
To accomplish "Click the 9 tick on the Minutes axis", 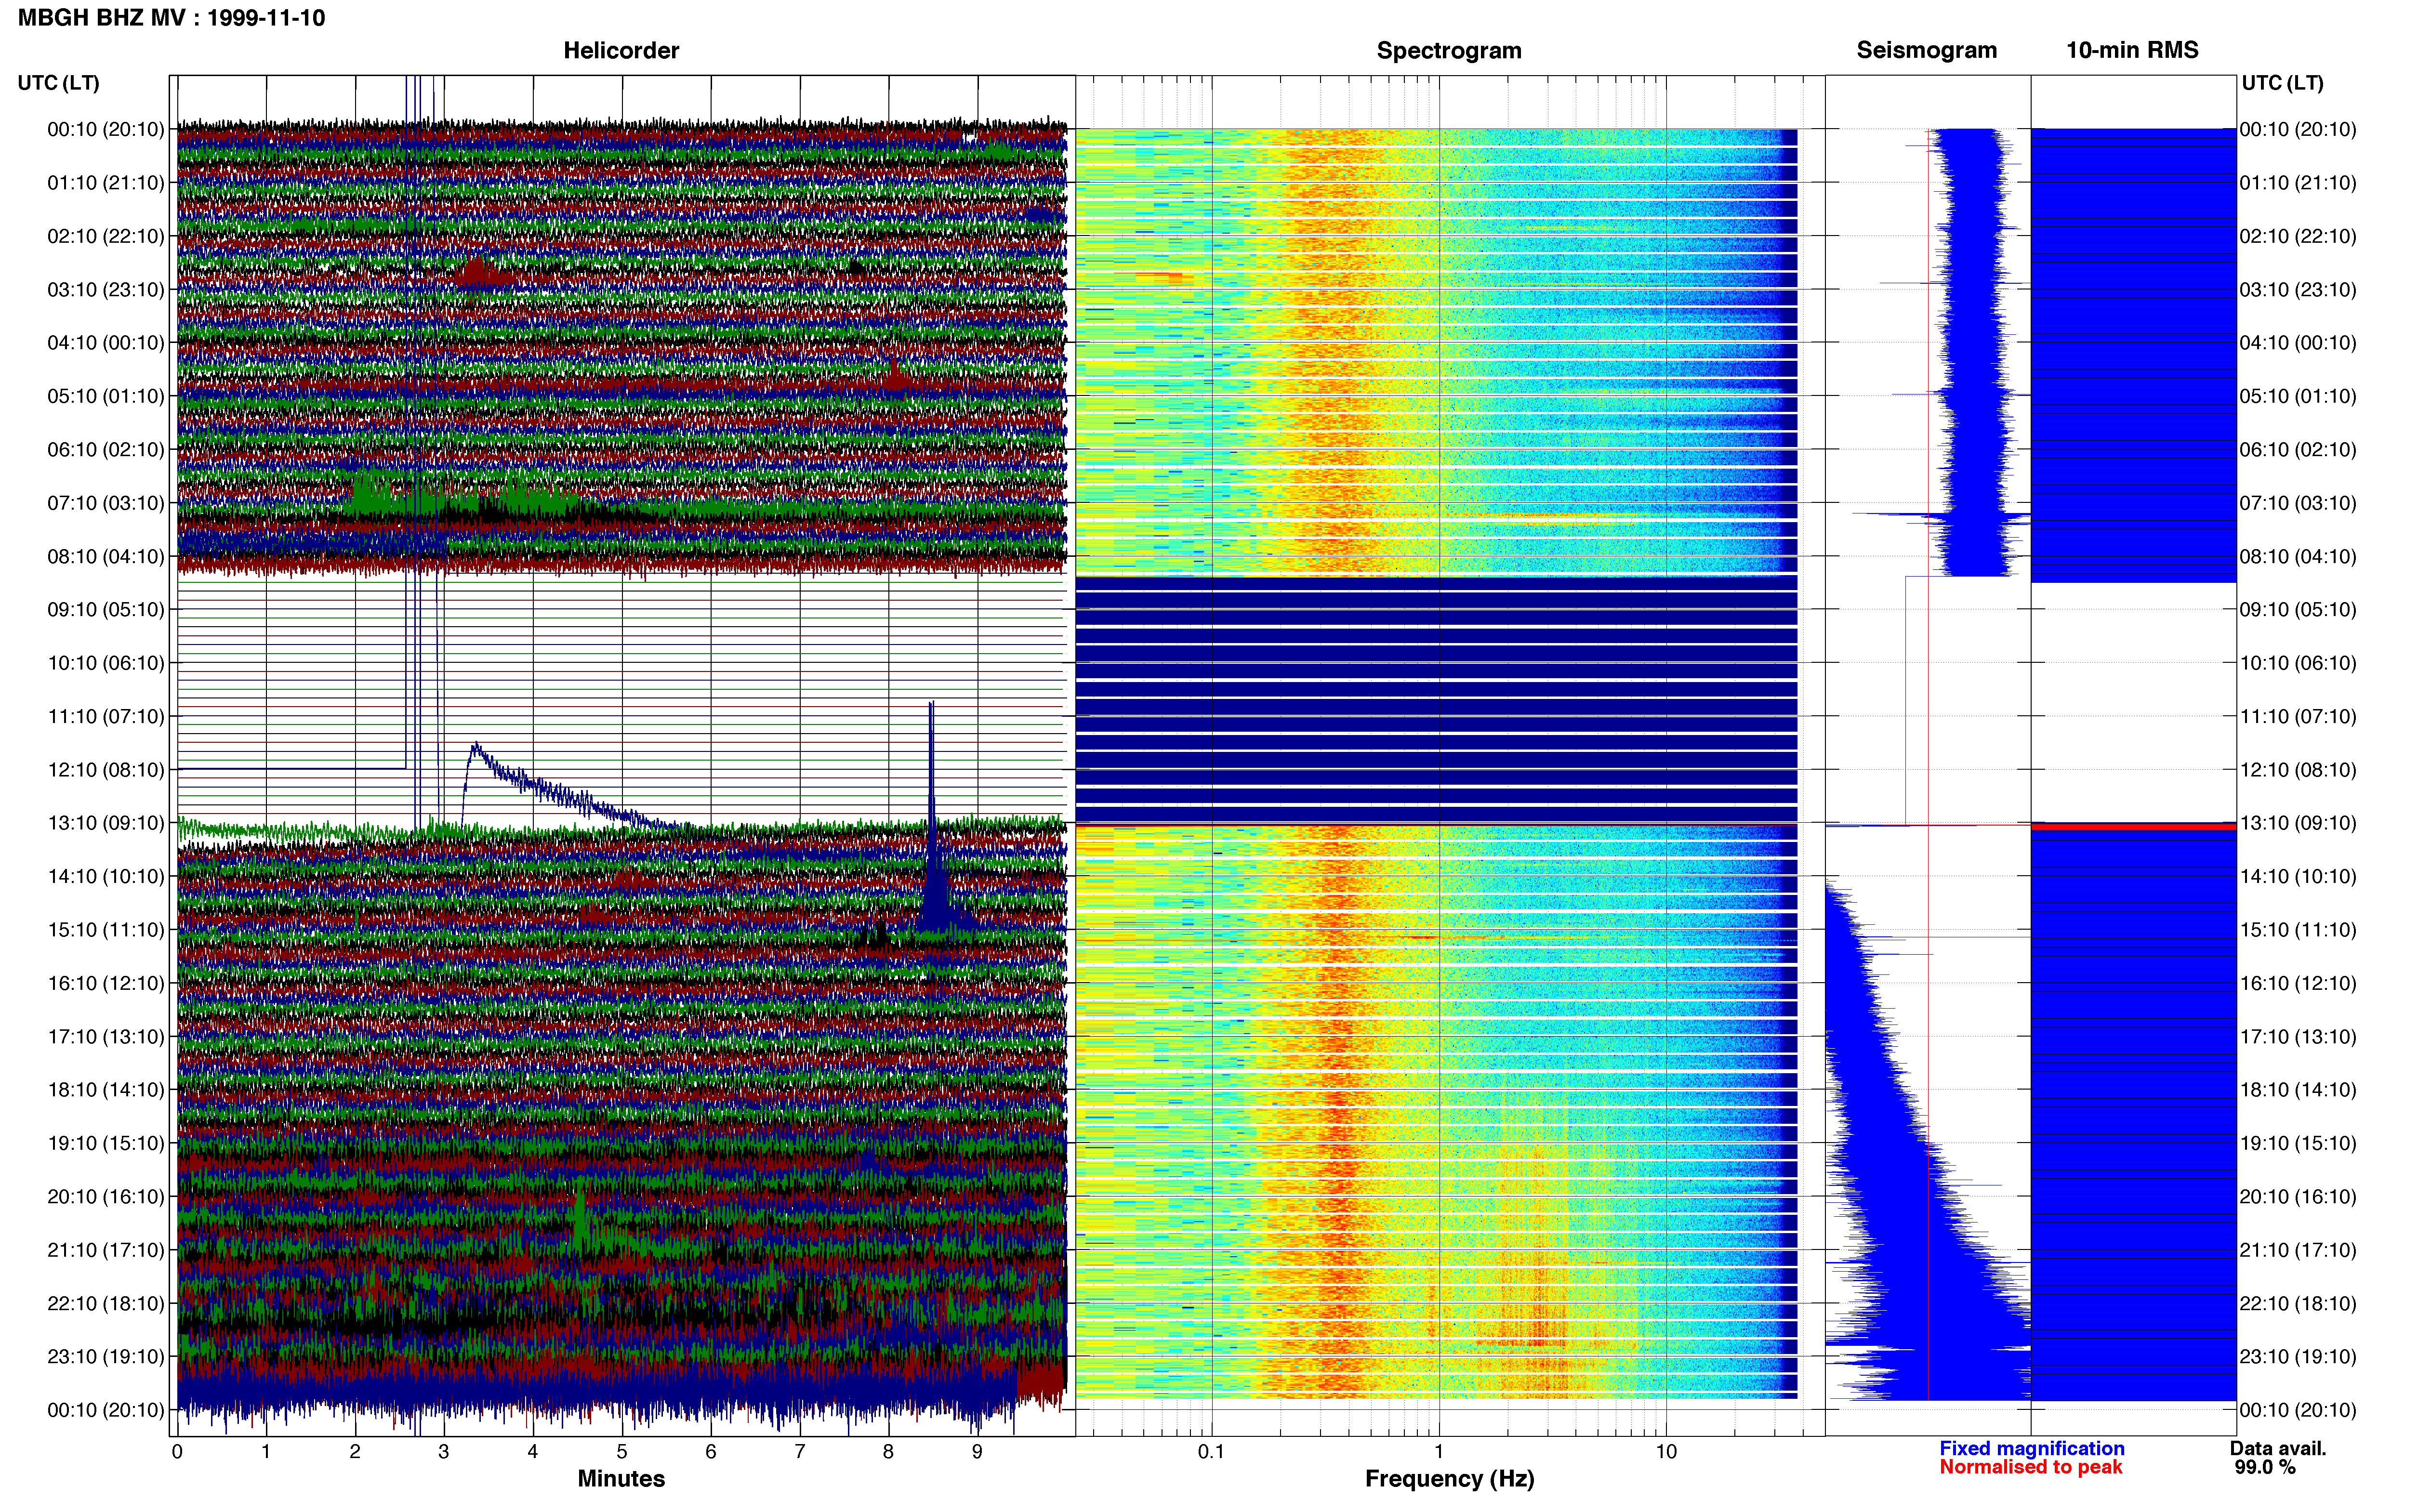I will 977,1452.
